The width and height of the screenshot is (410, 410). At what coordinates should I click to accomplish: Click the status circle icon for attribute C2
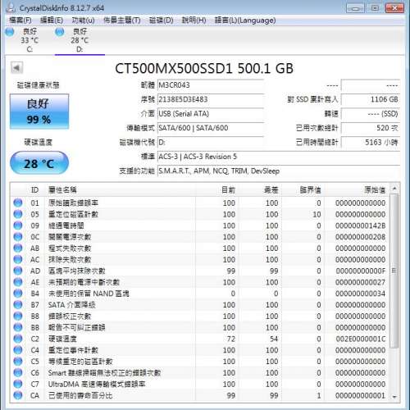18,339
